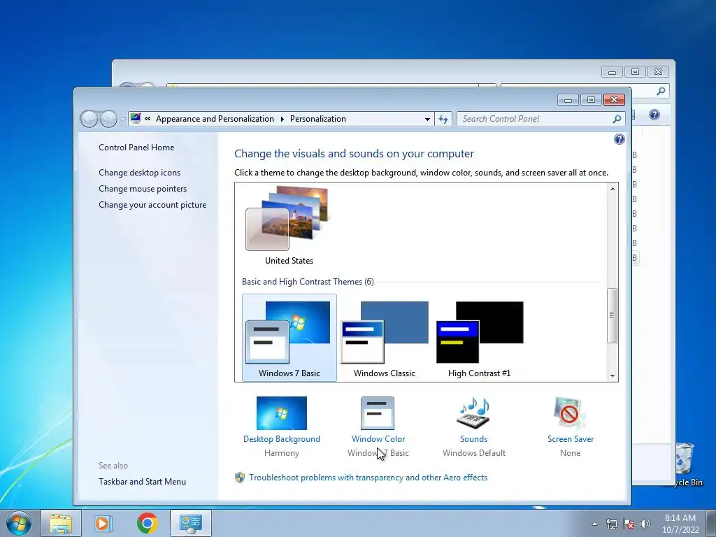The height and width of the screenshot is (537, 716).
Task: Click the network tray icon
Action: pos(611,524)
